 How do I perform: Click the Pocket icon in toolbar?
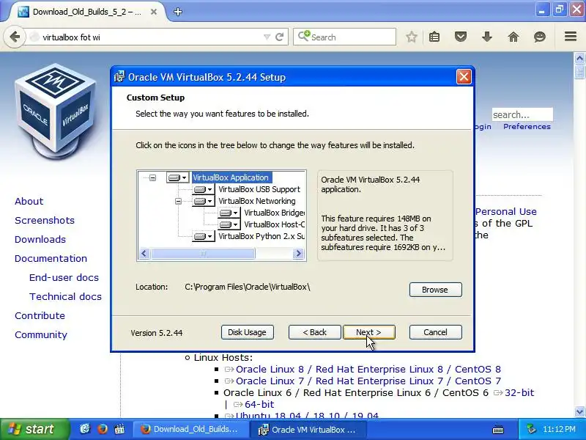[x=461, y=37]
